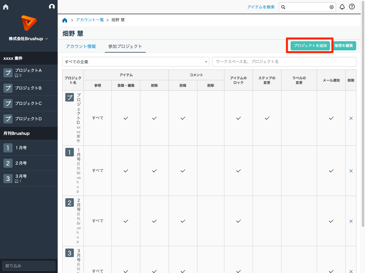Click the 登録・編集 checkmark for プロジェクトD

[126, 118]
